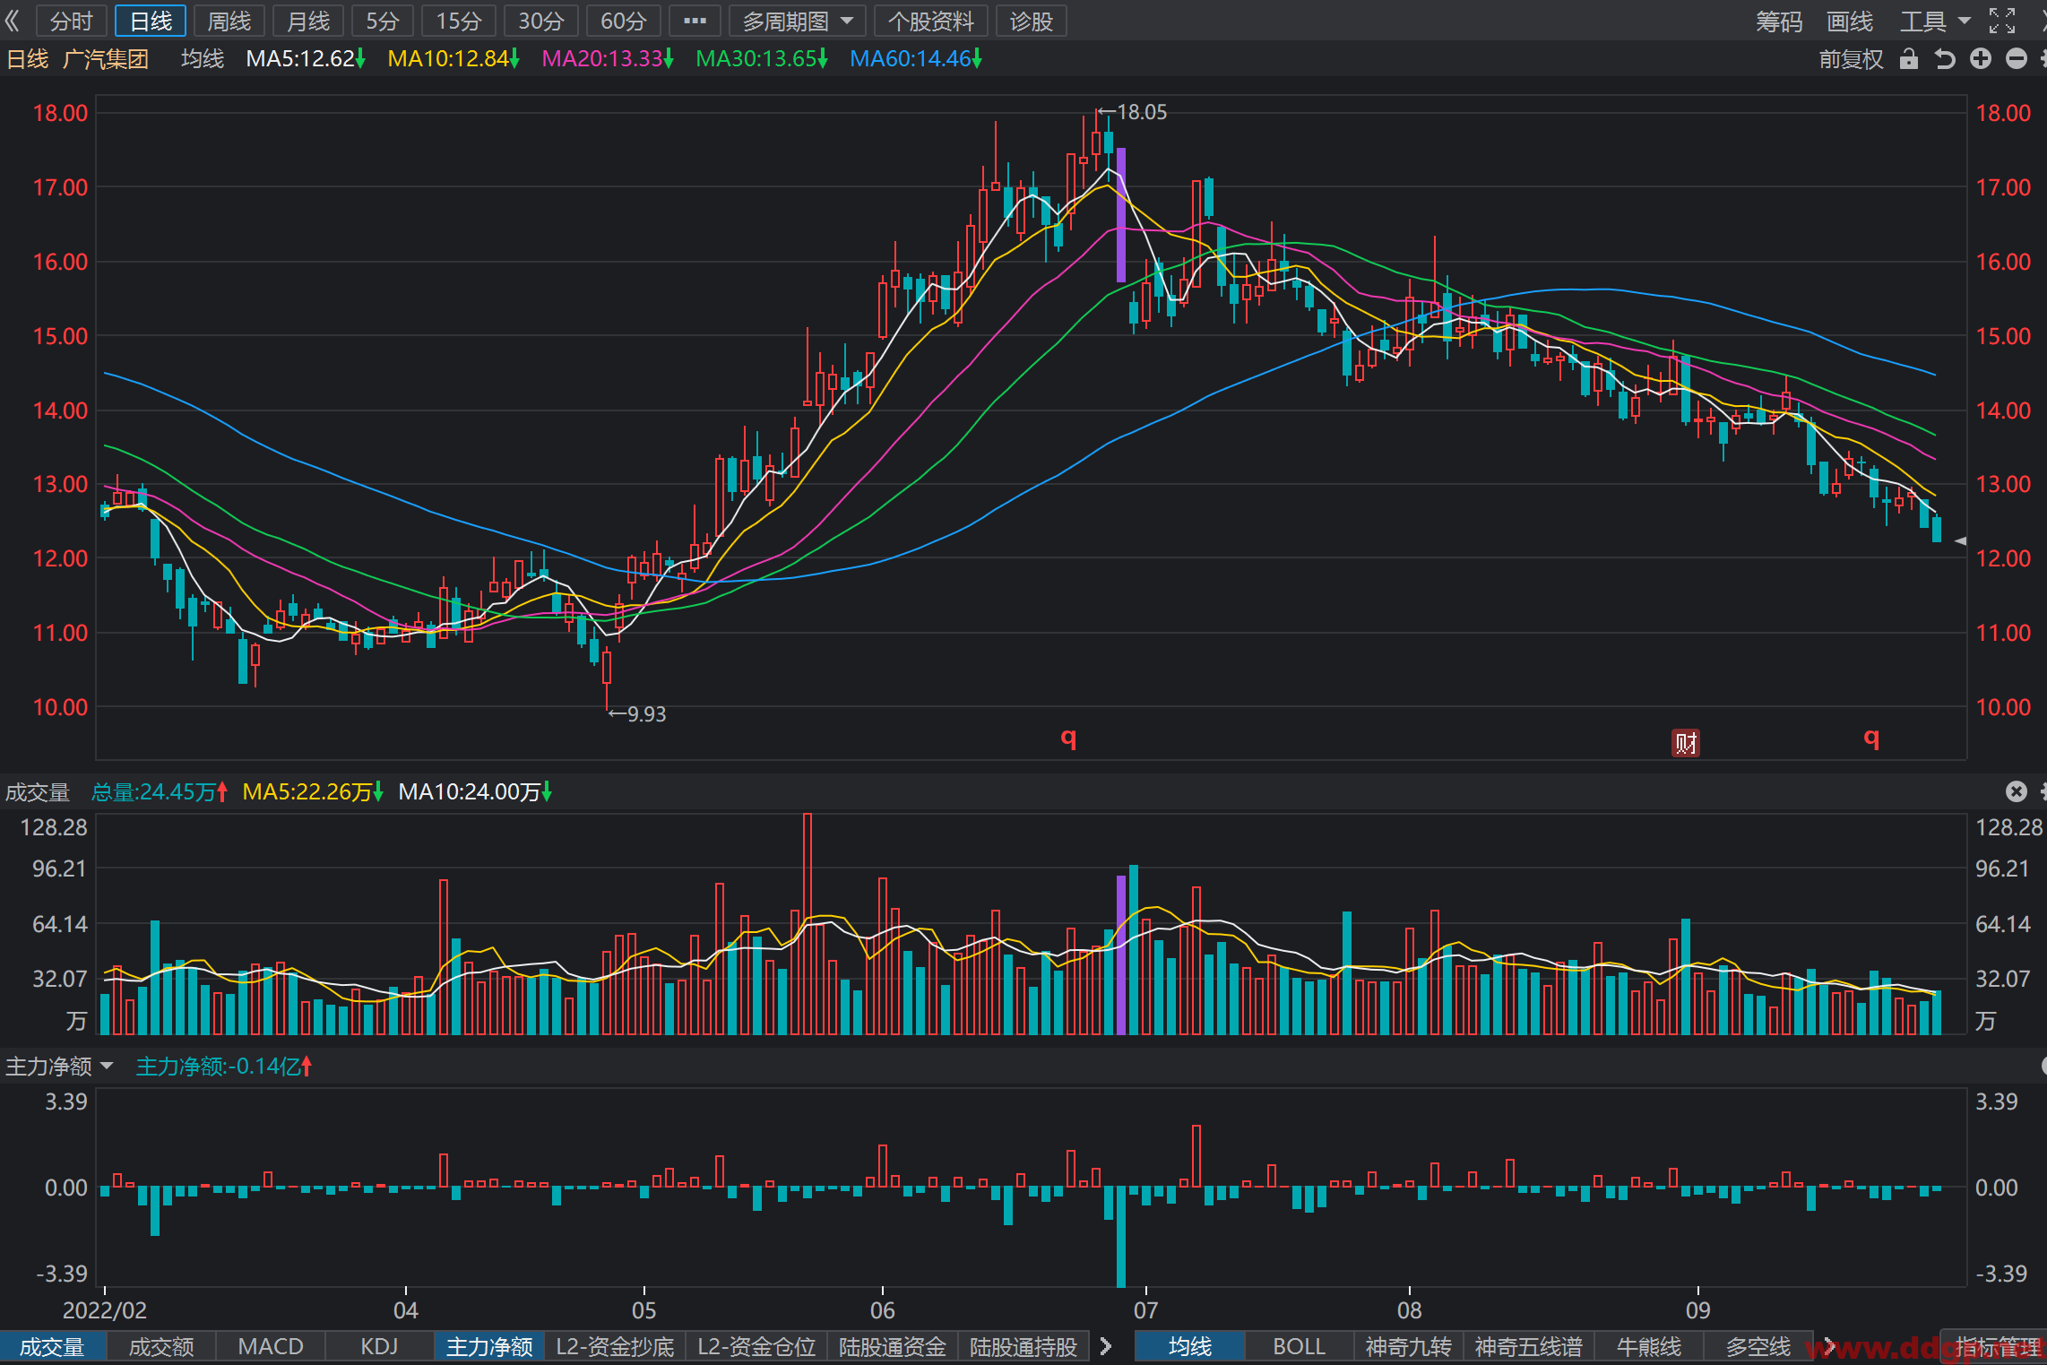Click the 前复权 adjustment setting
The image size is (2047, 1365).
1851,59
